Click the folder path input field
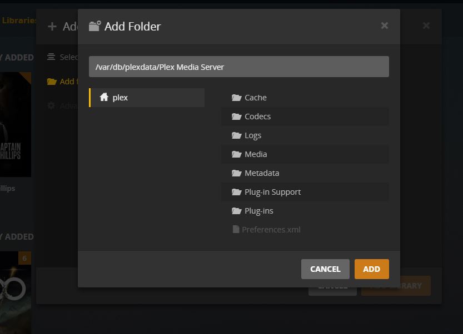Screen dimensions: 463x334 pyautogui.click(x=239, y=67)
